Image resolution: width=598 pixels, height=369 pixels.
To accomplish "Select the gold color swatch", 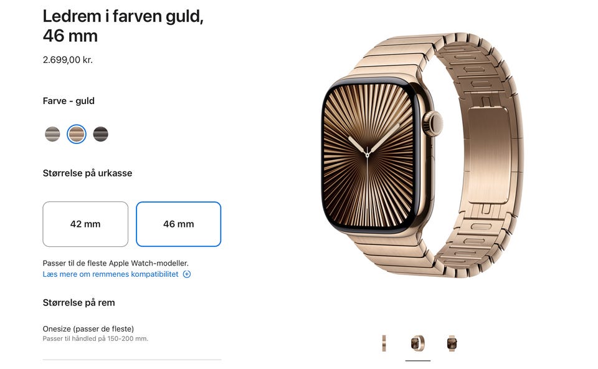I will (x=77, y=134).
